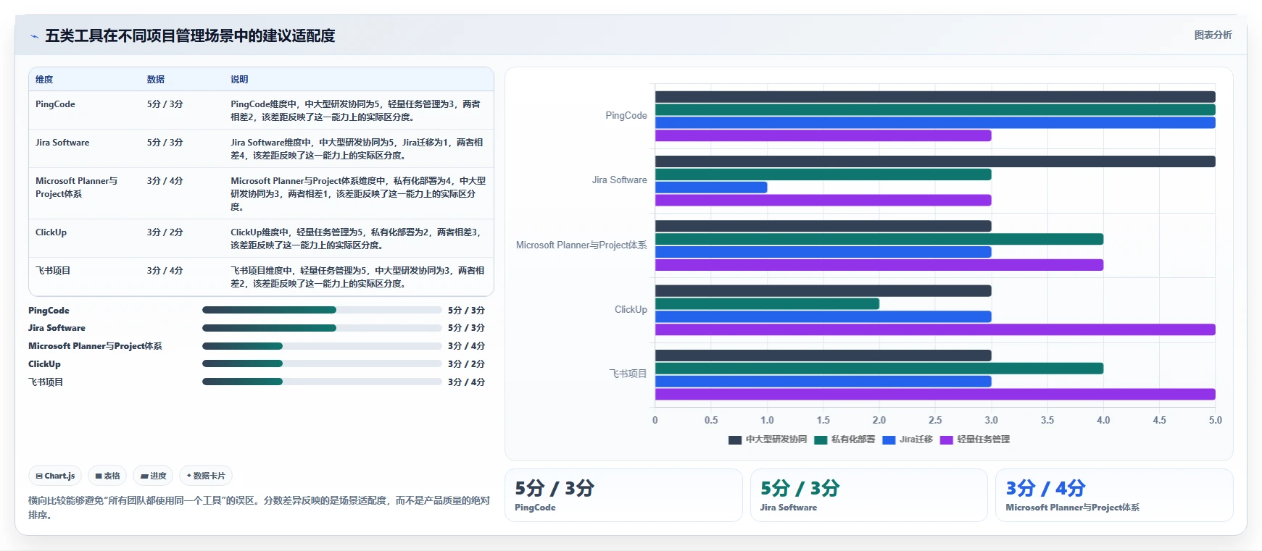Open the 进度 tag chip
The width and height of the screenshot is (1262, 551).
[x=153, y=476]
